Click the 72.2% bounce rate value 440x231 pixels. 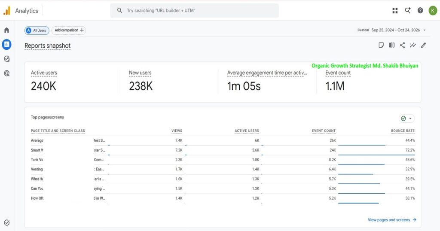[410, 150]
